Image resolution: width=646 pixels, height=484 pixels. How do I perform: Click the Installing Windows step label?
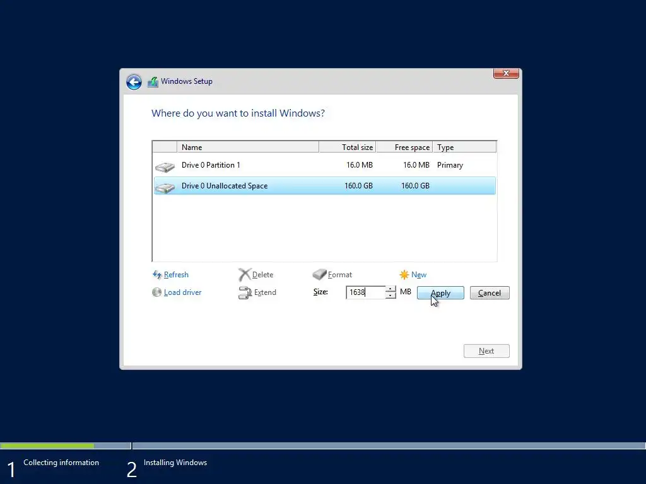[x=175, y=463]
